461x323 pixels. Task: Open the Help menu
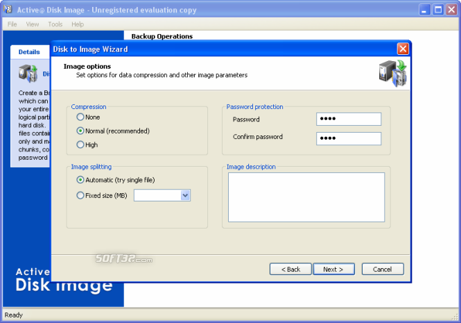tap(78, 24)
